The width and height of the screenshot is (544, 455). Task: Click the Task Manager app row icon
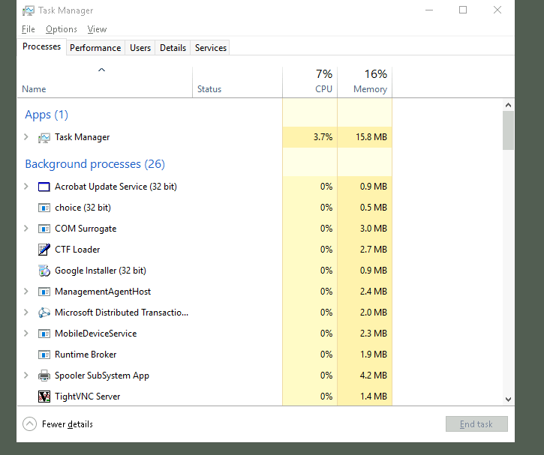[44, 138]
